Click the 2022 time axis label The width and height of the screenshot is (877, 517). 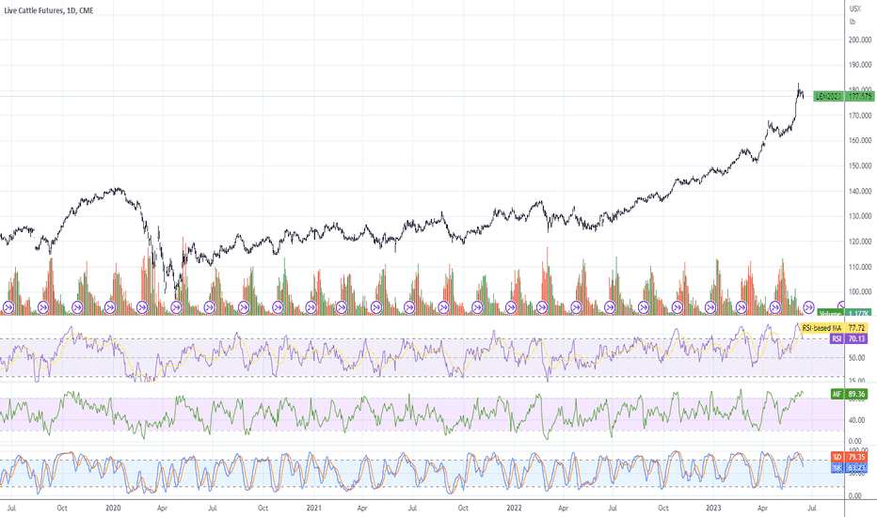(514, 508)
